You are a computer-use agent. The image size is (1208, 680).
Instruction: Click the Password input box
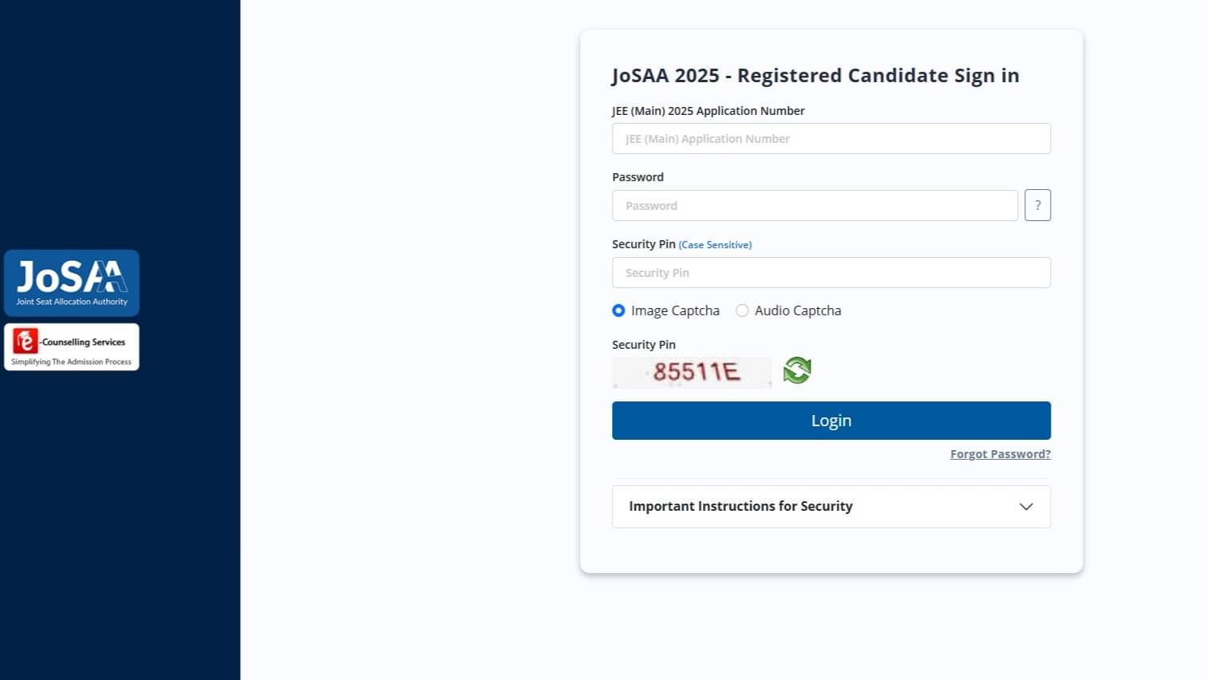(815, 205)
